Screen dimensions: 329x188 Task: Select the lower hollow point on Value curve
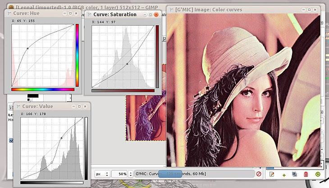pos(52,163)
